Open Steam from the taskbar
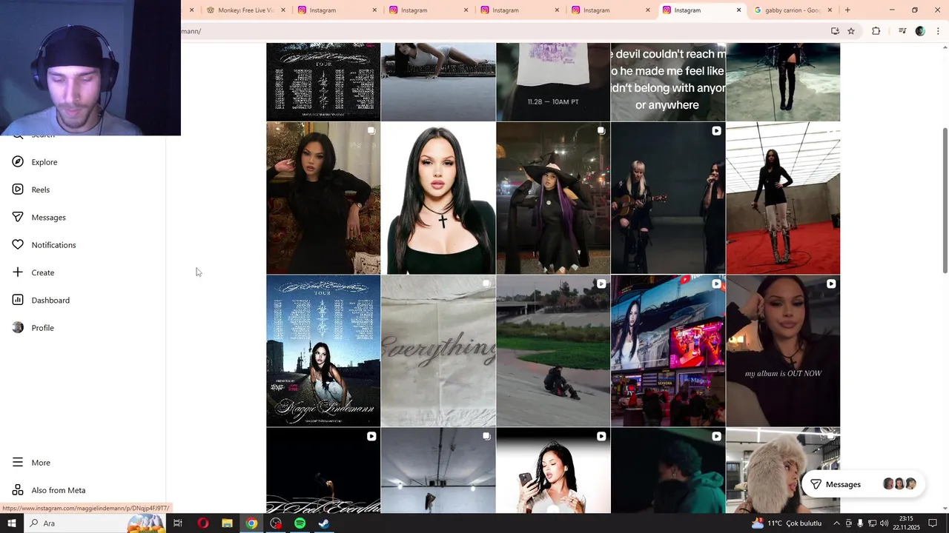Screen dimensions: 949x533 click(324, 523)
